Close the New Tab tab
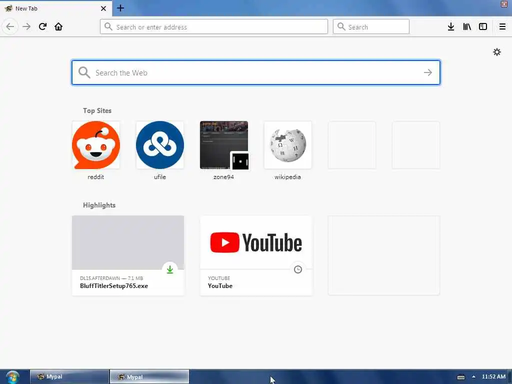The image size is (512, 384). pos(103,8)
